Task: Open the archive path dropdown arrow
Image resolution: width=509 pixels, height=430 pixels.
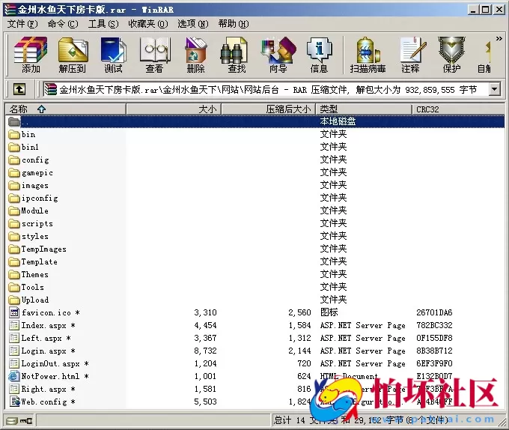Action: 494,89
